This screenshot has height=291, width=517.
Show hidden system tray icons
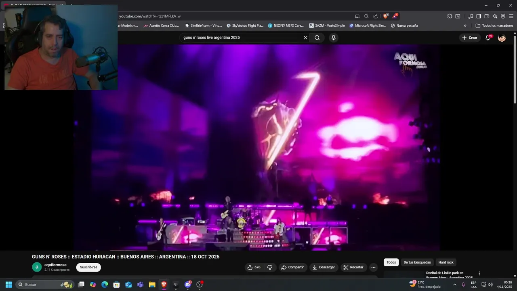(x=454, y=285)
